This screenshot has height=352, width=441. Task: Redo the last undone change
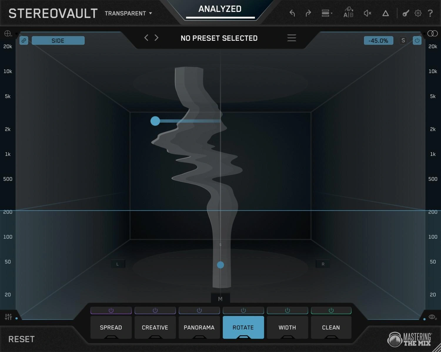pyautogui.click(x=308, y=13)
